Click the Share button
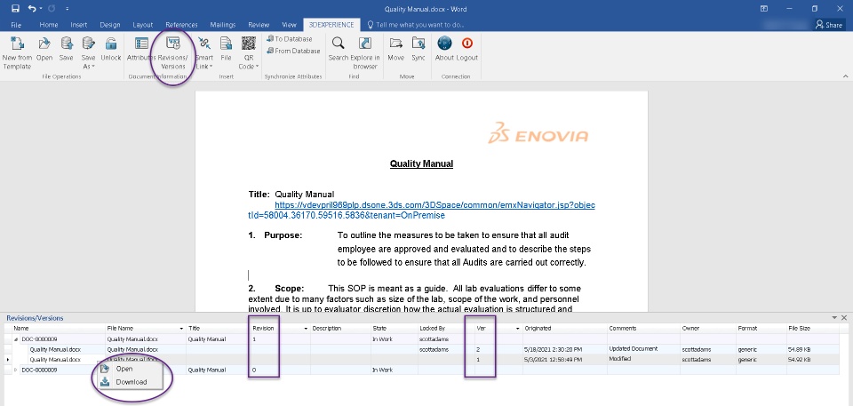Screen dimensions: 853x406 (x=829, y=25)
